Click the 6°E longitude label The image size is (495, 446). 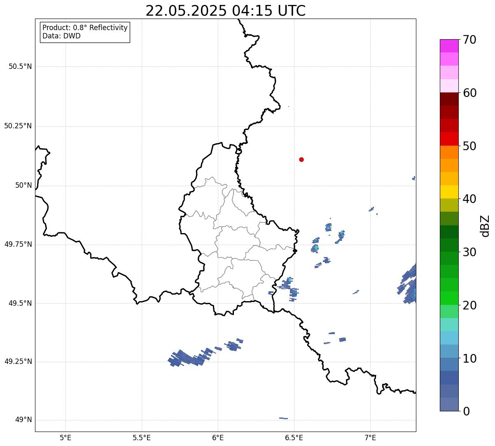point(218,437)
